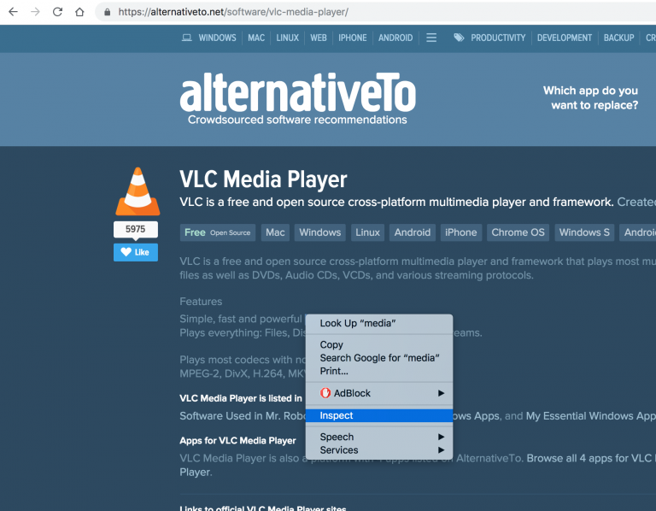
Task: Click the Apps for VLC Media Player heading
Action: [237, 441]
